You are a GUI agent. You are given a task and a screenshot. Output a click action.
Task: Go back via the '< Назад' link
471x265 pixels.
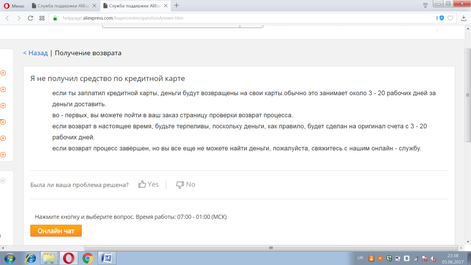point(35,53)
